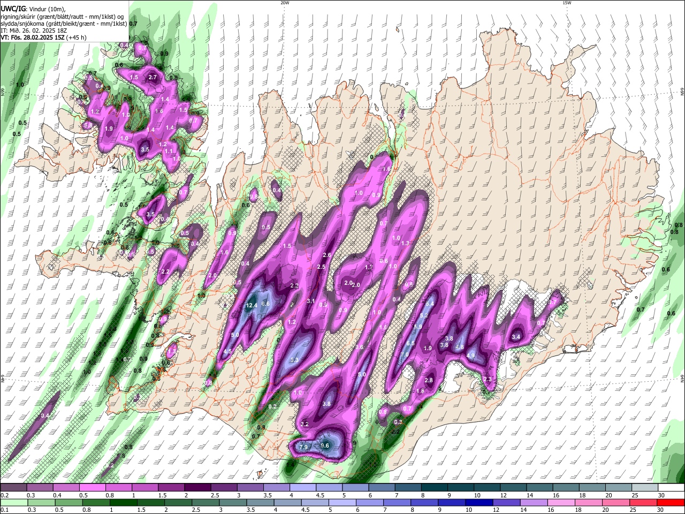685x514 pixels.
Task: Select the 7.9 value on the map
Action: 303,447
